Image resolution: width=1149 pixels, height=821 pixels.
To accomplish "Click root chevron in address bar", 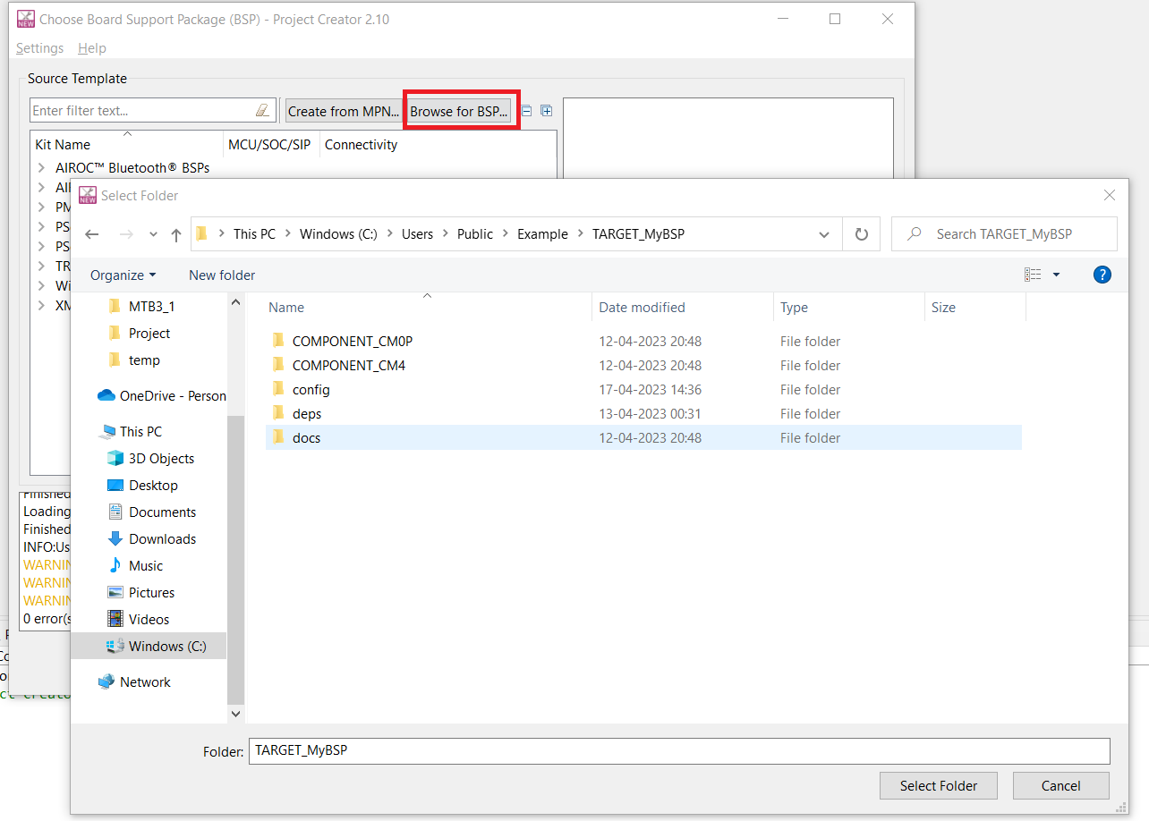I will coord(220,234).
